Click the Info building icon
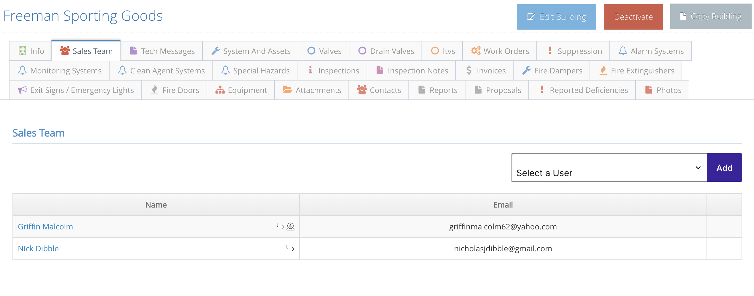The image size is (754, 296). [22, 51]
